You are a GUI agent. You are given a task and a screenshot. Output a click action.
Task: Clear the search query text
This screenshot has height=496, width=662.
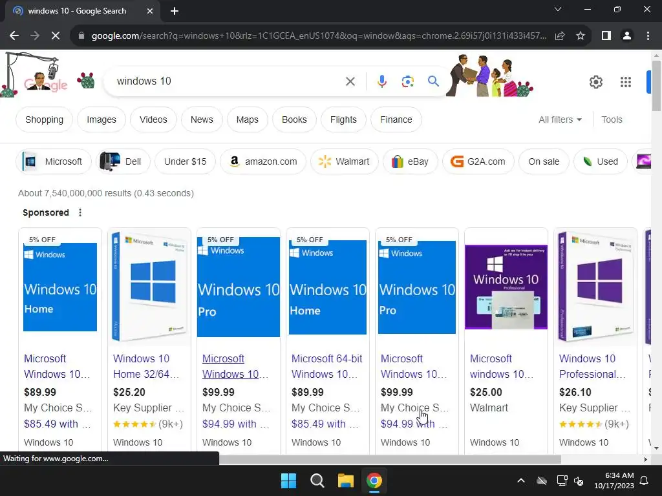coord(350,81)
